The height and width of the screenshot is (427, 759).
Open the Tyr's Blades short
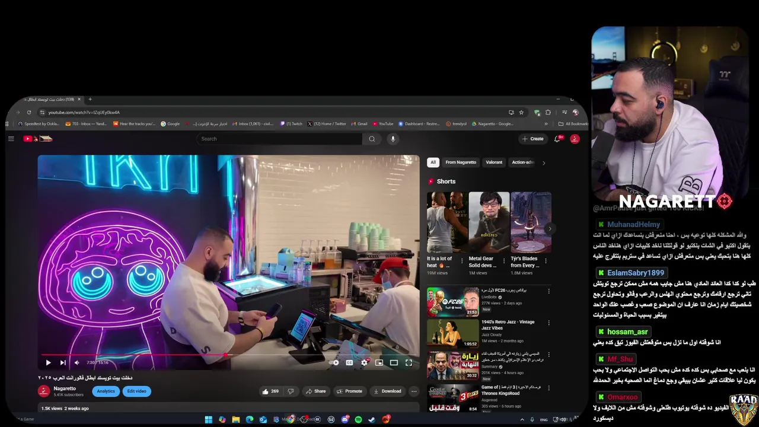[531, 222]
